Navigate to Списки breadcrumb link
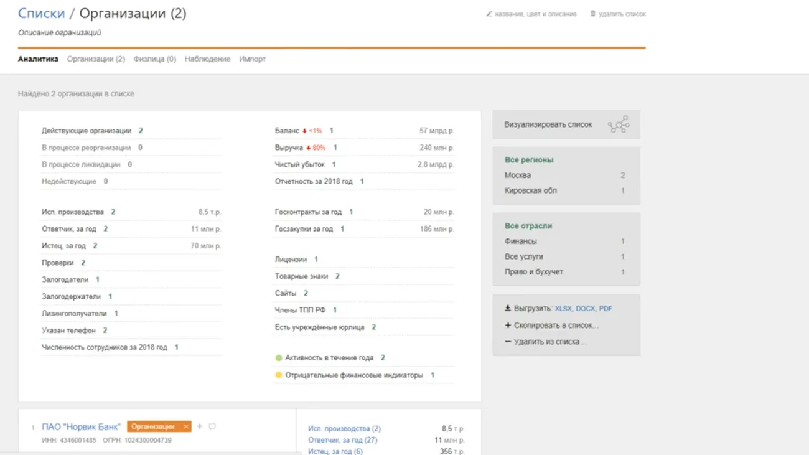This screenshot has width=809, height=455. [41, 14]
